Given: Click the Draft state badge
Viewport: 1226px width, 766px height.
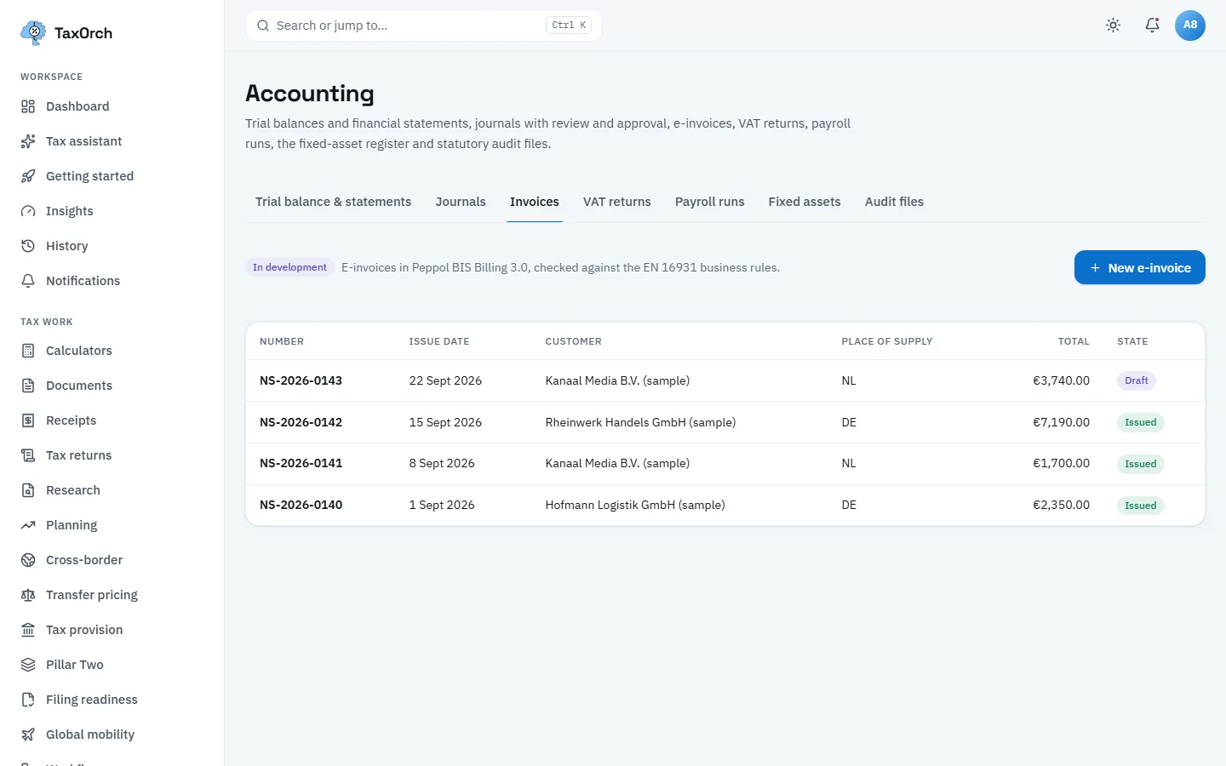Looking at the screenshot, I should pos(1136,380).
